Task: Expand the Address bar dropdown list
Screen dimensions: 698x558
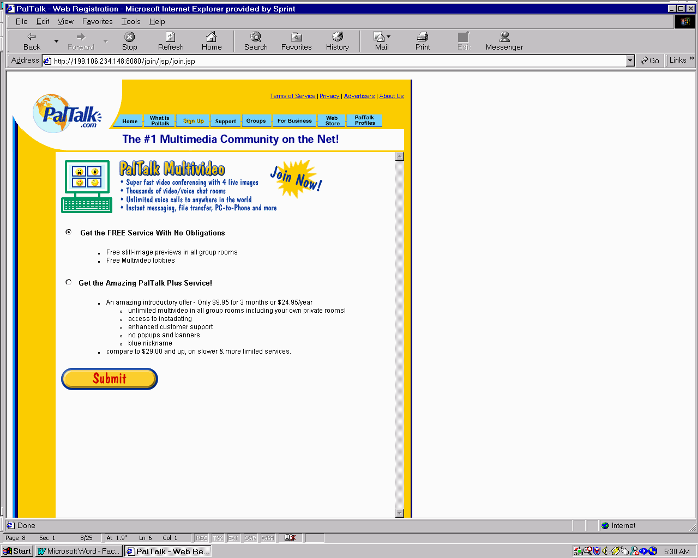Action: point(630,61)
